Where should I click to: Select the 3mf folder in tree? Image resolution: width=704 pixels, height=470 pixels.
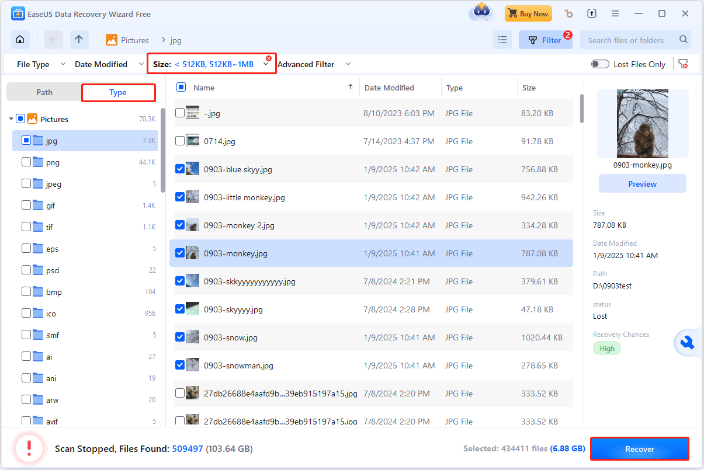(x=85, y=335)
